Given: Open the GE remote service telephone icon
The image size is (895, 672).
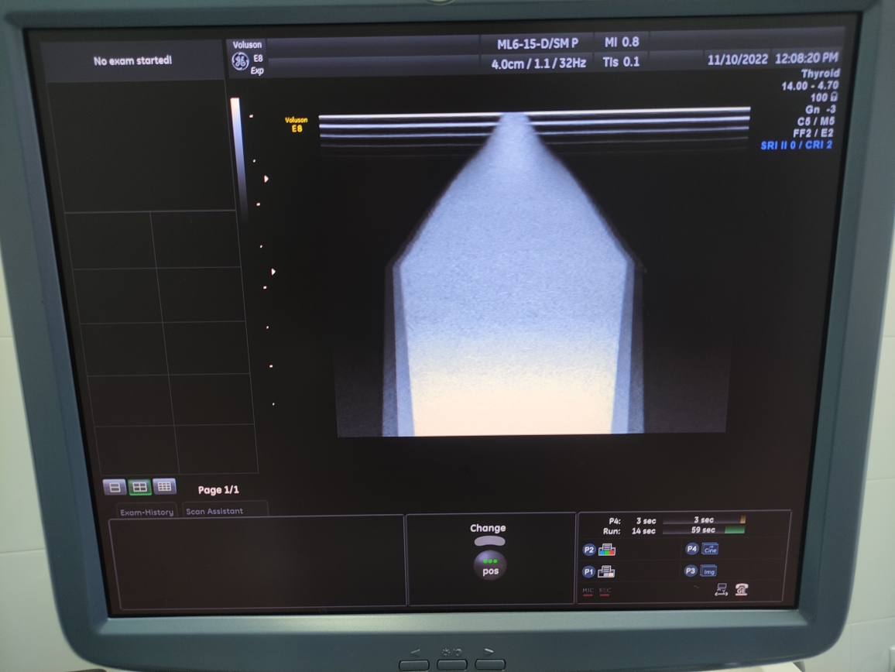Looking at the screenshot, I should pyautogui.click(x=742, y=590).
